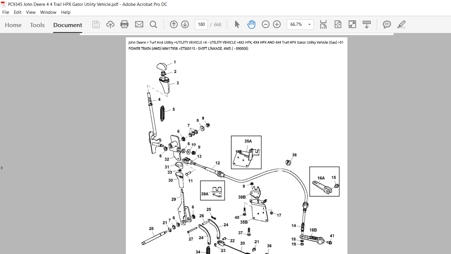Select the highlight pen tool
Screen dimensions: 451x254
coord(401,24)
